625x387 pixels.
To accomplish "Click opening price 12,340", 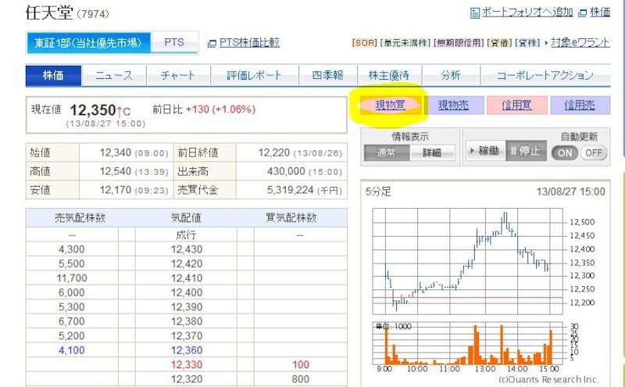I will pyautogui.click(x=115, y=152).
